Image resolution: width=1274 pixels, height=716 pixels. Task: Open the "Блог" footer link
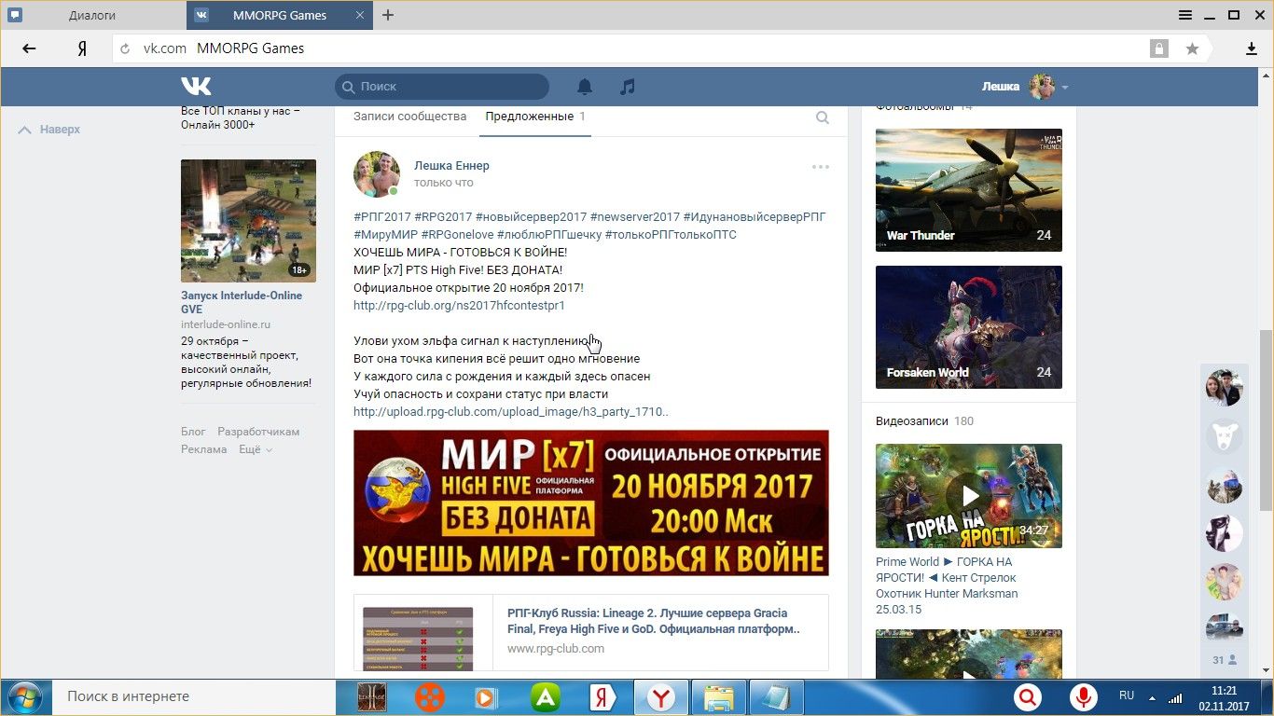pos(193,432)
